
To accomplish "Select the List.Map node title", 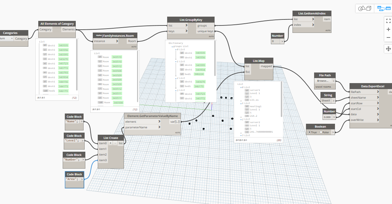I will coord(259,61).
